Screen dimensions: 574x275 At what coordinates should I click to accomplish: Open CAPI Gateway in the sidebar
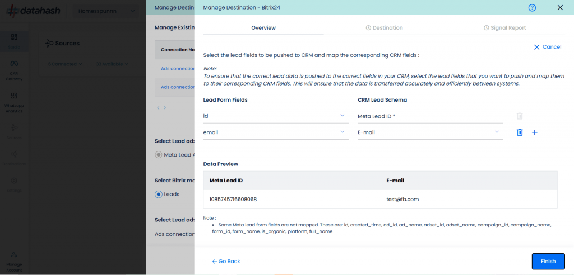14,70
